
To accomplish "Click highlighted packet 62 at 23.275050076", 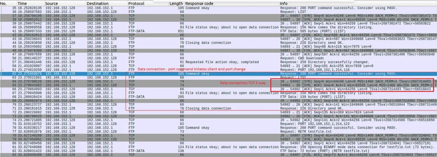I will 218,74.
